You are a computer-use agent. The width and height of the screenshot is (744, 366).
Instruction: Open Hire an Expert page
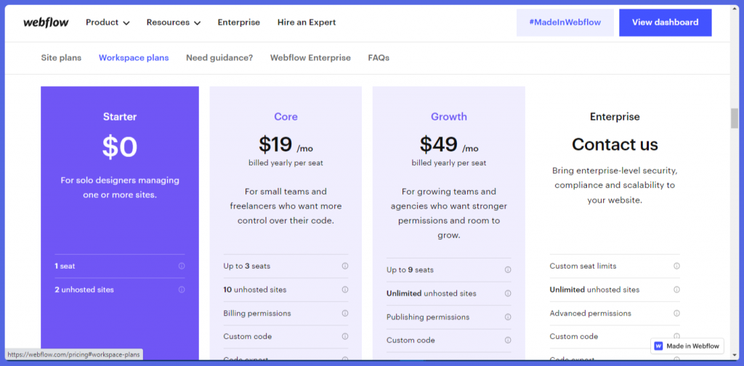[x=307, y=23]
